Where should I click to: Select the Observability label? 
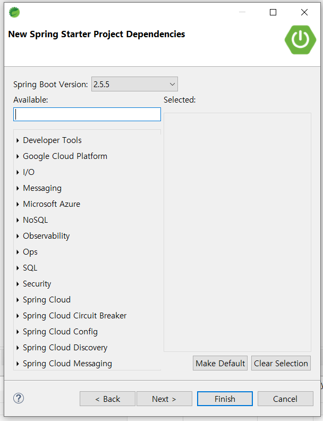click(x=46, y=236)
